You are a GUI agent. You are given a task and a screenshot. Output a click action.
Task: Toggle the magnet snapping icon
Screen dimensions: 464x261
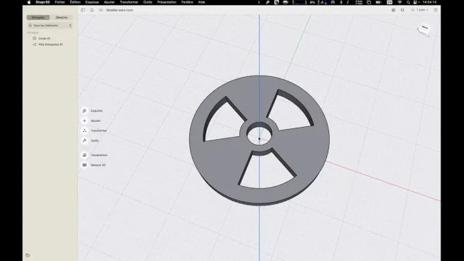point(403,10)
